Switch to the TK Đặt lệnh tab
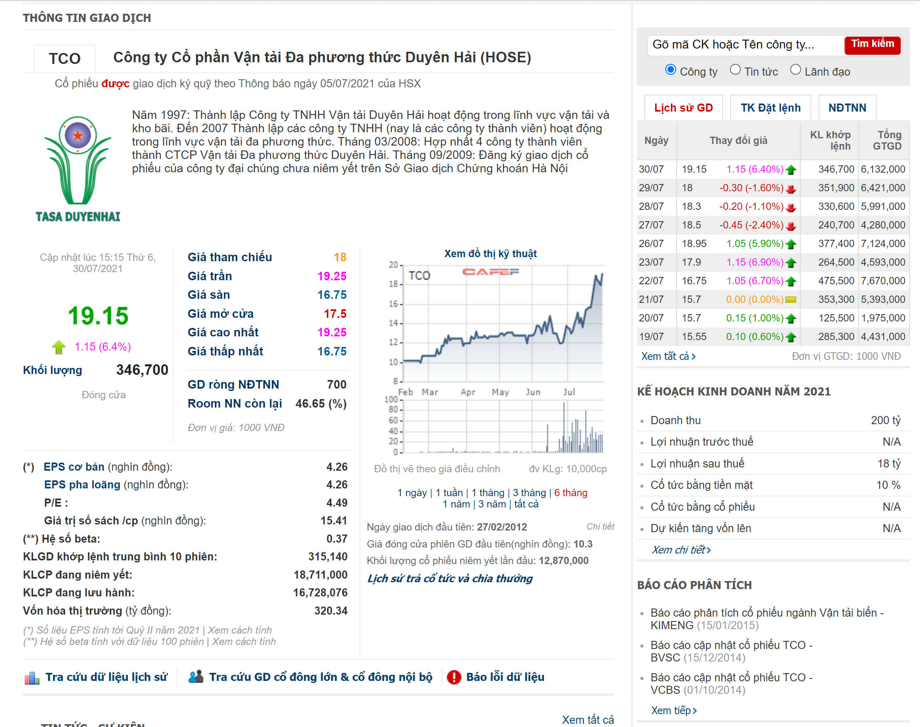920x727 pixels. coord(770,108)
